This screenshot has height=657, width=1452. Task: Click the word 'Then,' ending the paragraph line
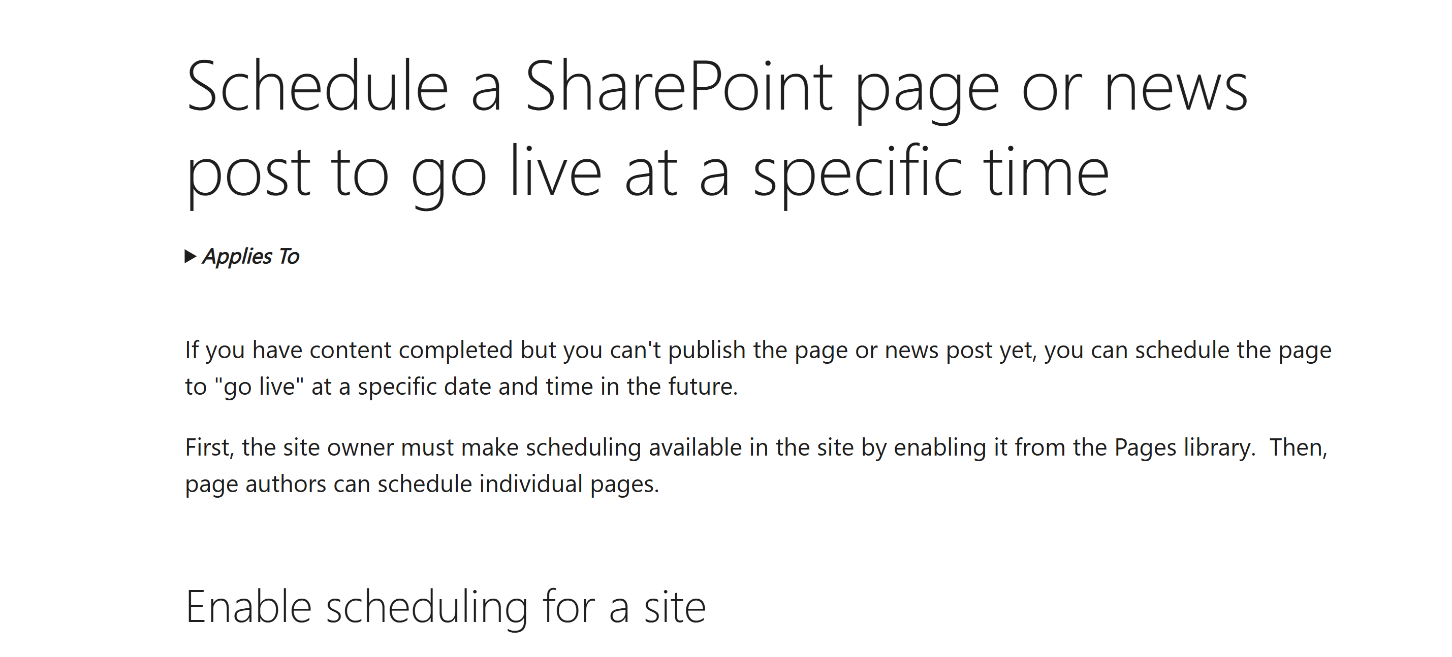pos(1299,448)
